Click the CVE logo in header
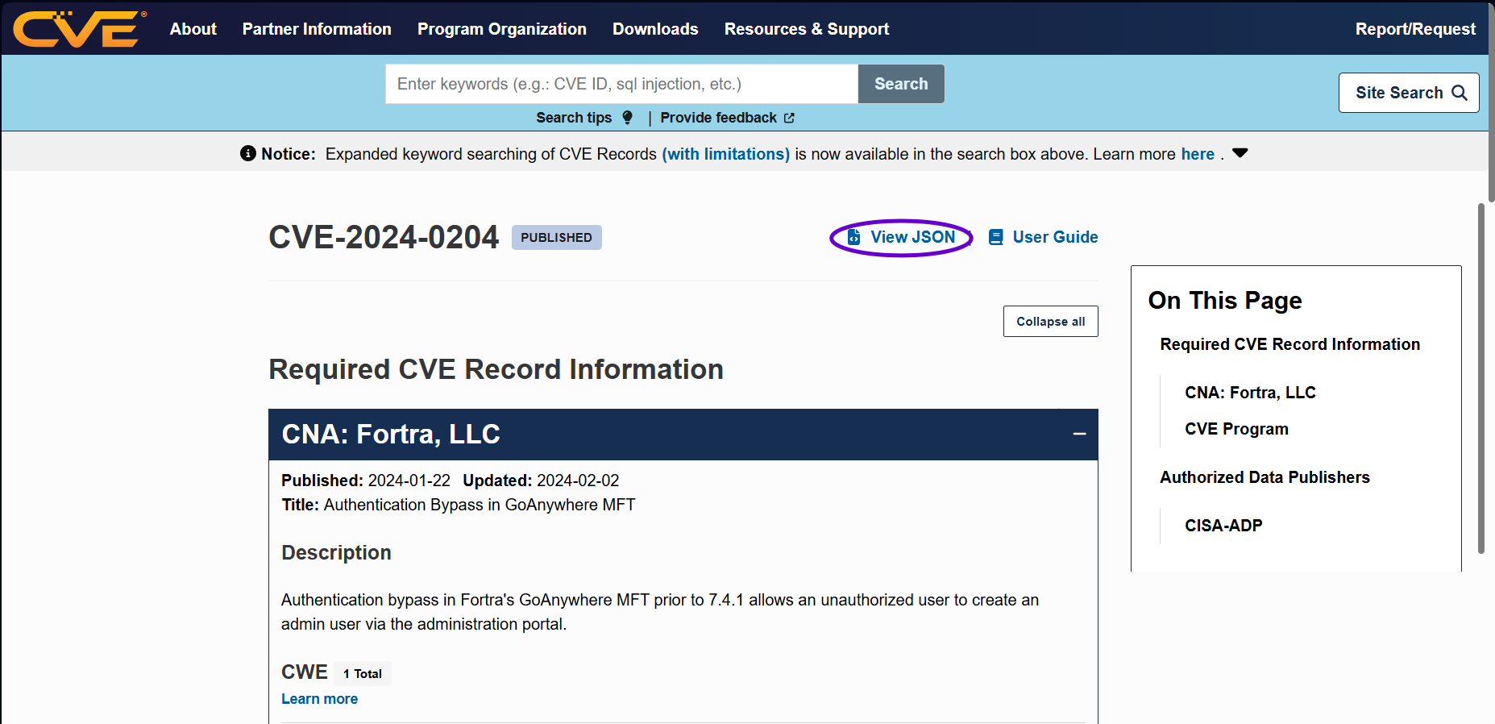Image resolution: width=1495 pixels, height=724 pixels. coord(79,29)
